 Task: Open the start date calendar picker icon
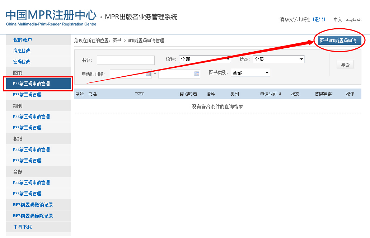coord(148,74)
